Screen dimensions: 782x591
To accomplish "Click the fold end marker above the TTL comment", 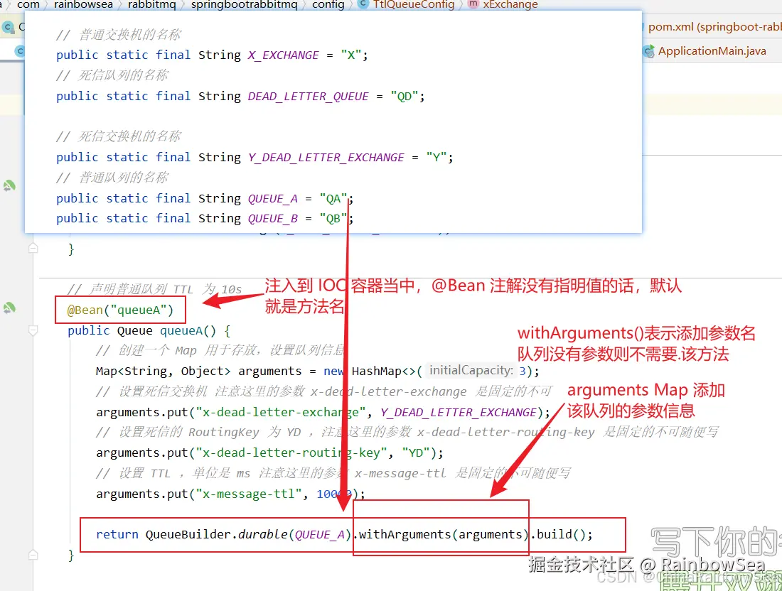I will (x=33, y=248).
